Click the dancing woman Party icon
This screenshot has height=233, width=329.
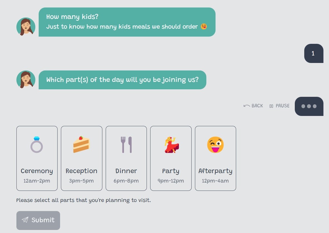(x=172, y=145)
